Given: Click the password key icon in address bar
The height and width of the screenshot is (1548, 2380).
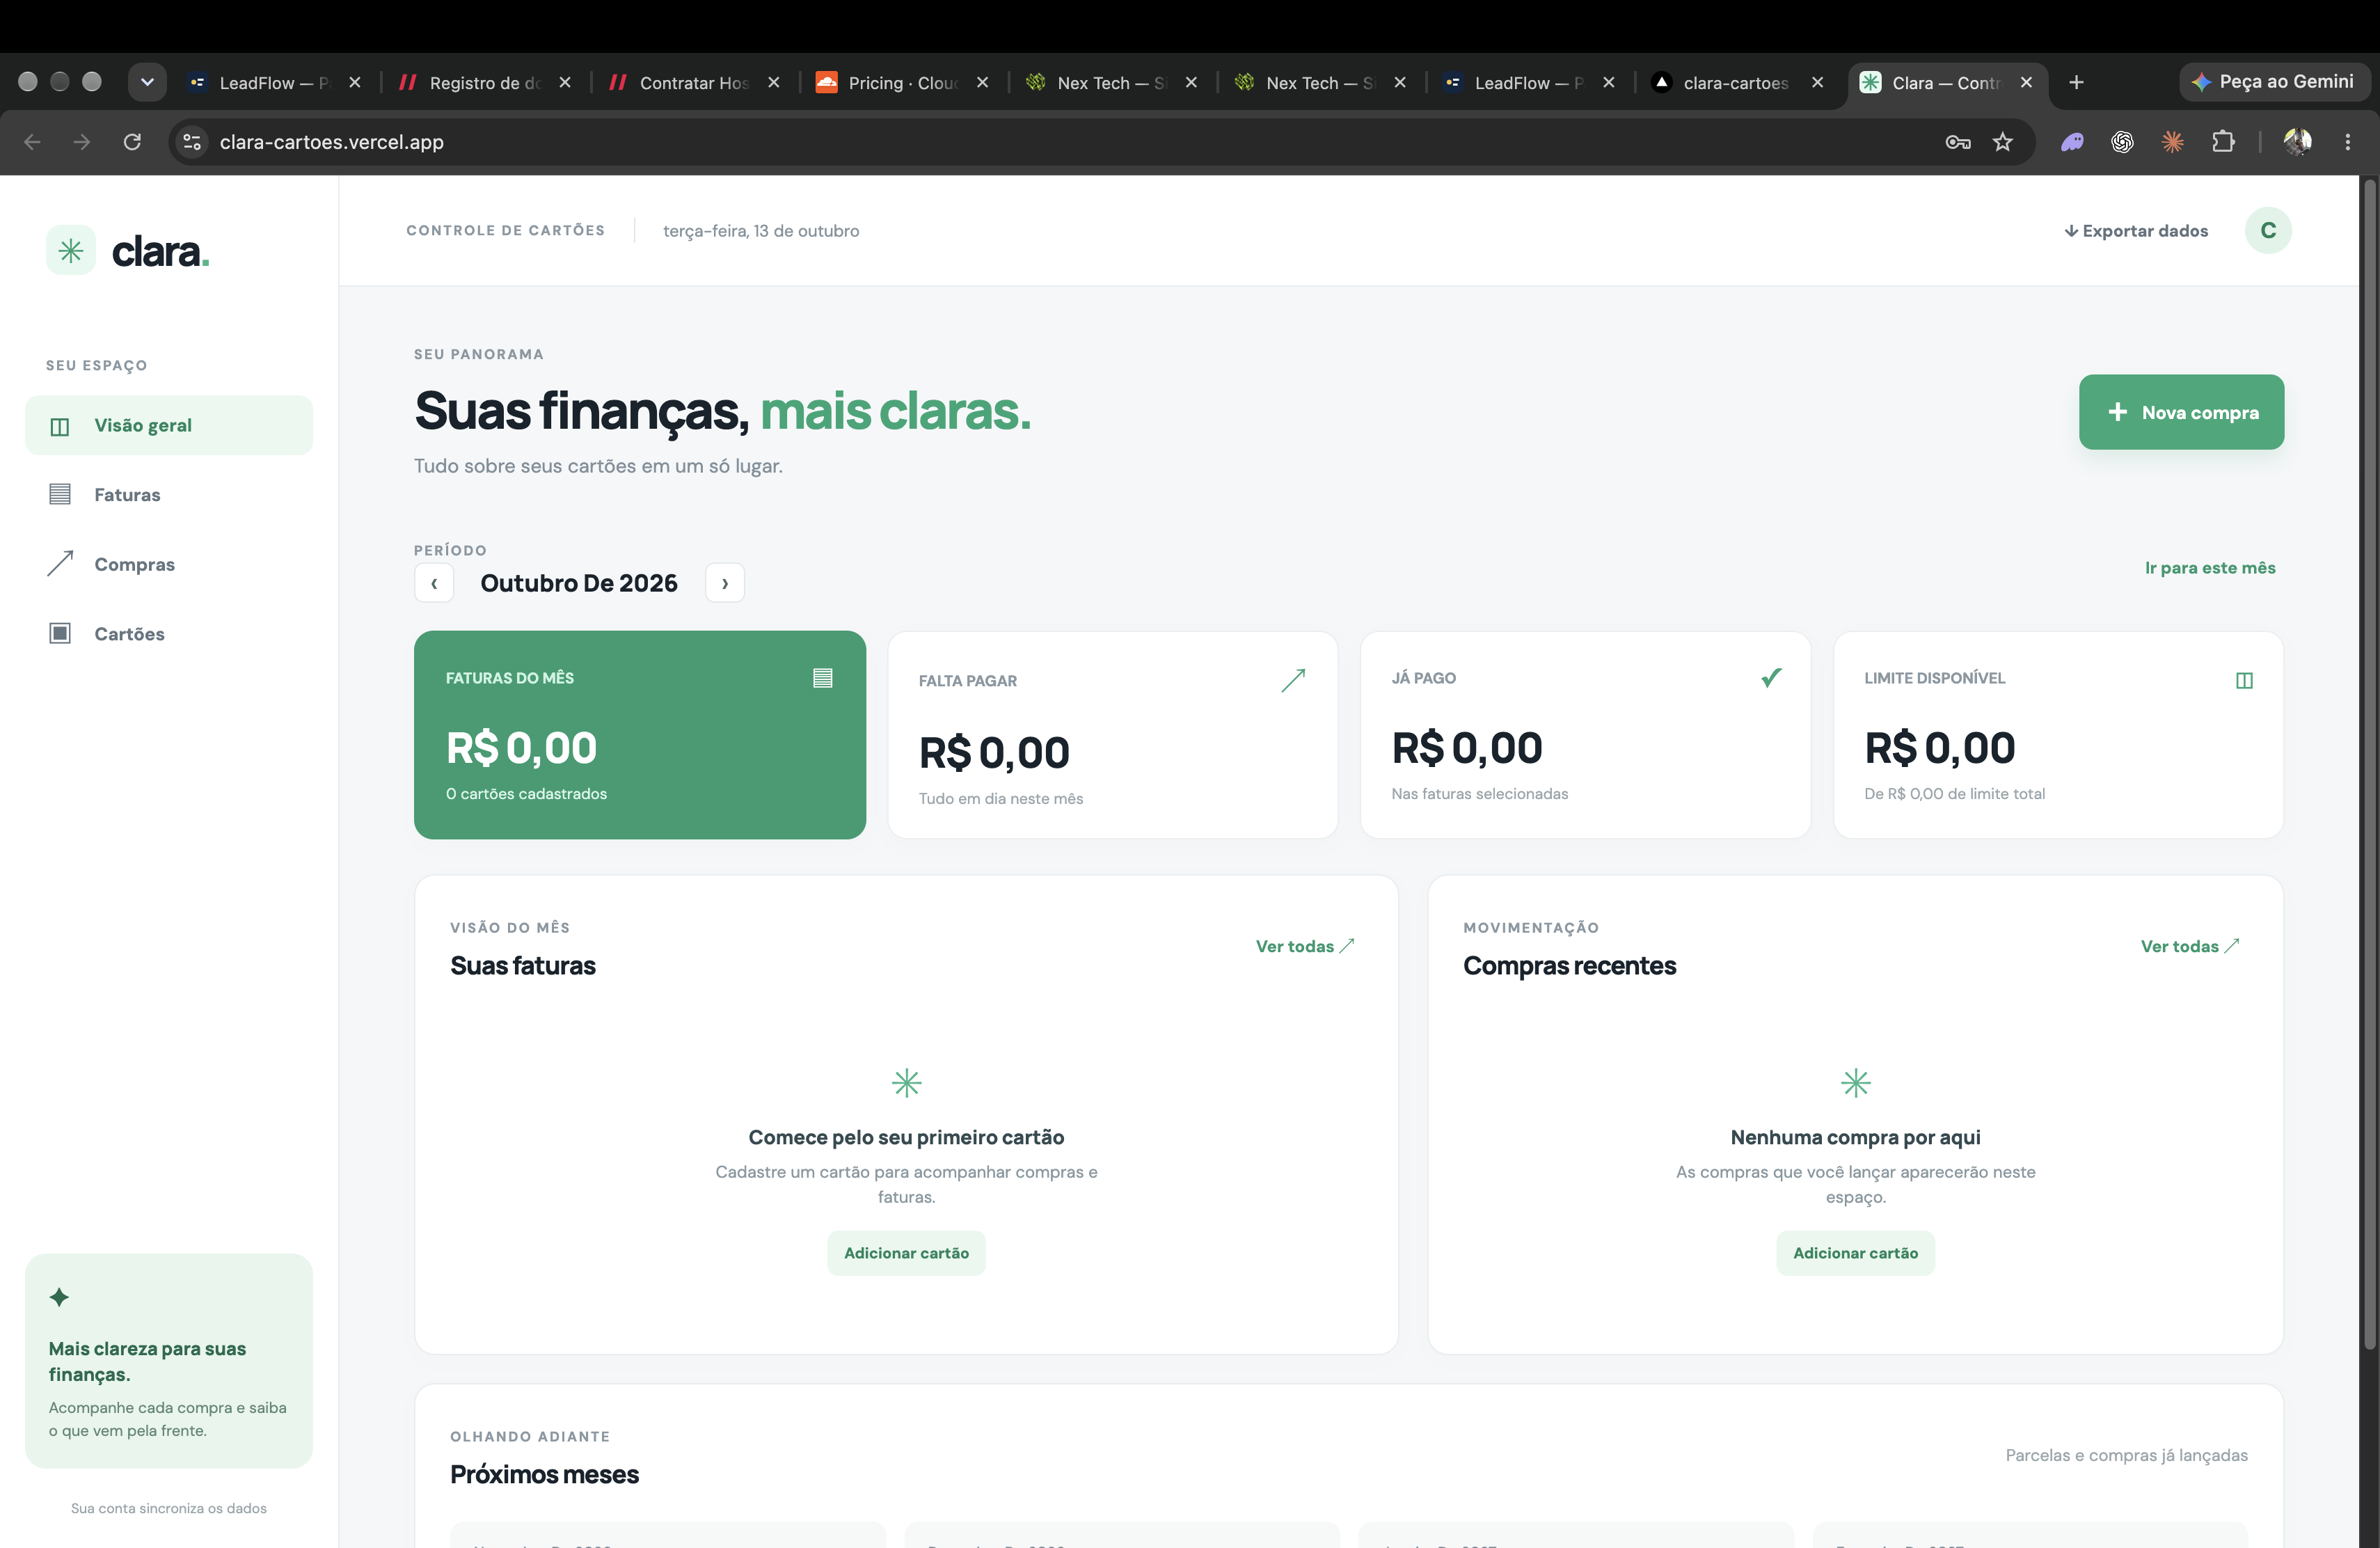Looking at the screenshot, I should click(1957, 142).
